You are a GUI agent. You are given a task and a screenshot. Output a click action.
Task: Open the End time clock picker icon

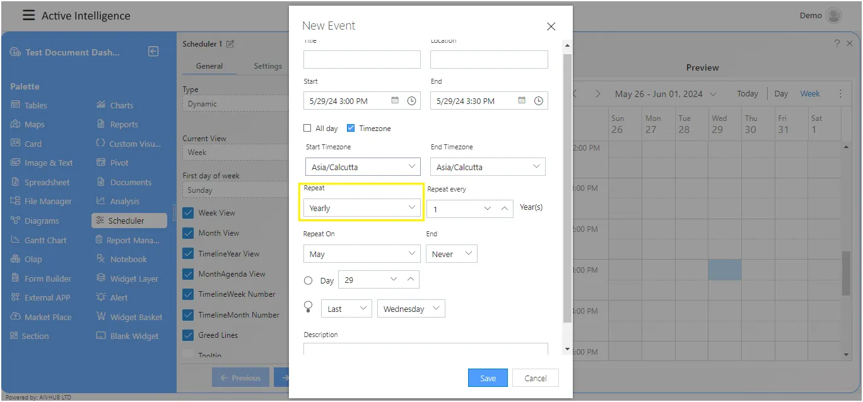click(538, 100)
